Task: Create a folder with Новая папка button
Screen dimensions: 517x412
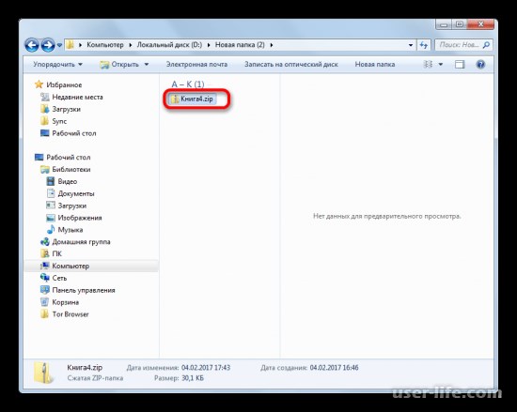Action: 375,65
